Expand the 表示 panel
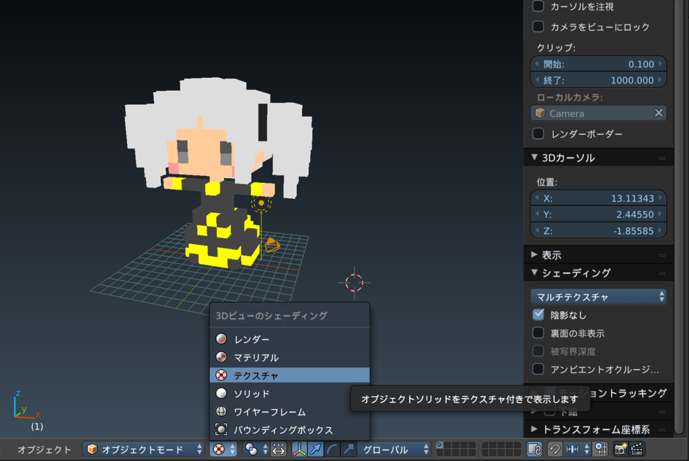Image resolution: width=689 pixels, height=461 pixels. pyautogui.click(x=534, y=255)
